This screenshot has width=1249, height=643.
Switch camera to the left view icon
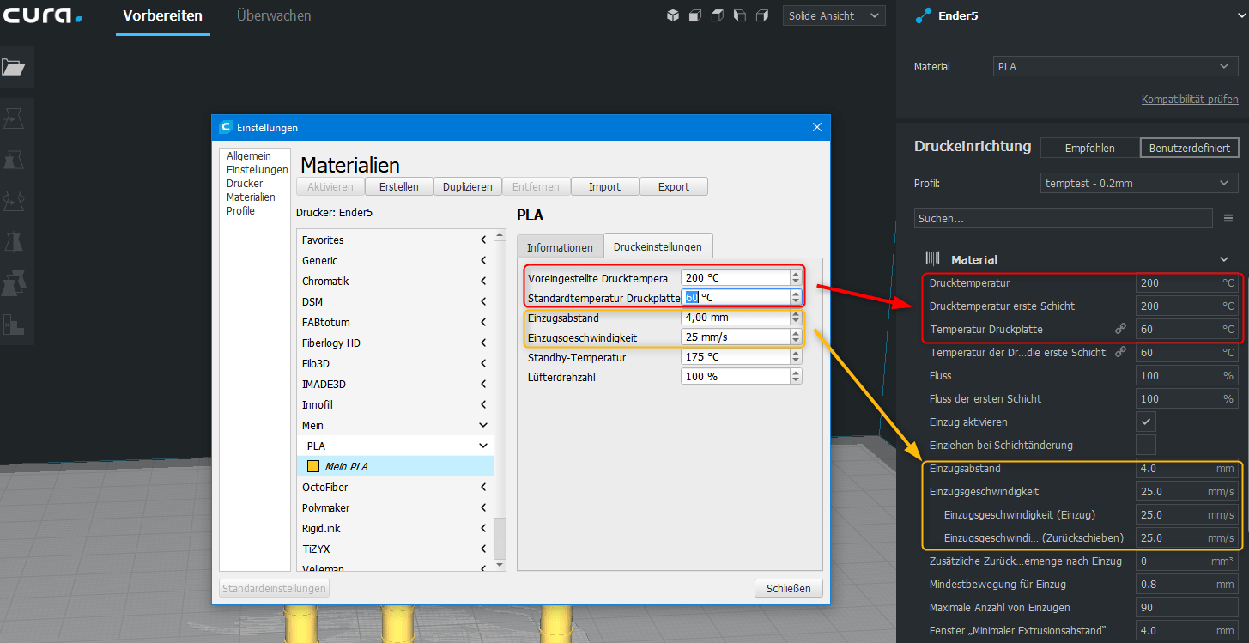tap(739, 15)
